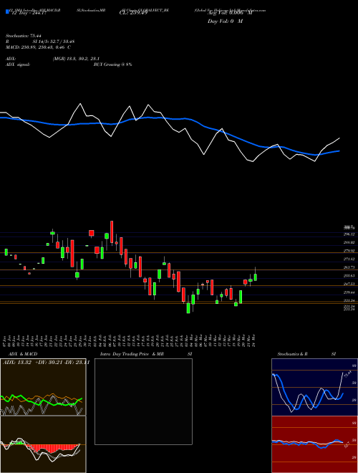Click the 'BUY Growing @ 8%' signal text
This screenshot has height=473, width=358.
point(112,64)
